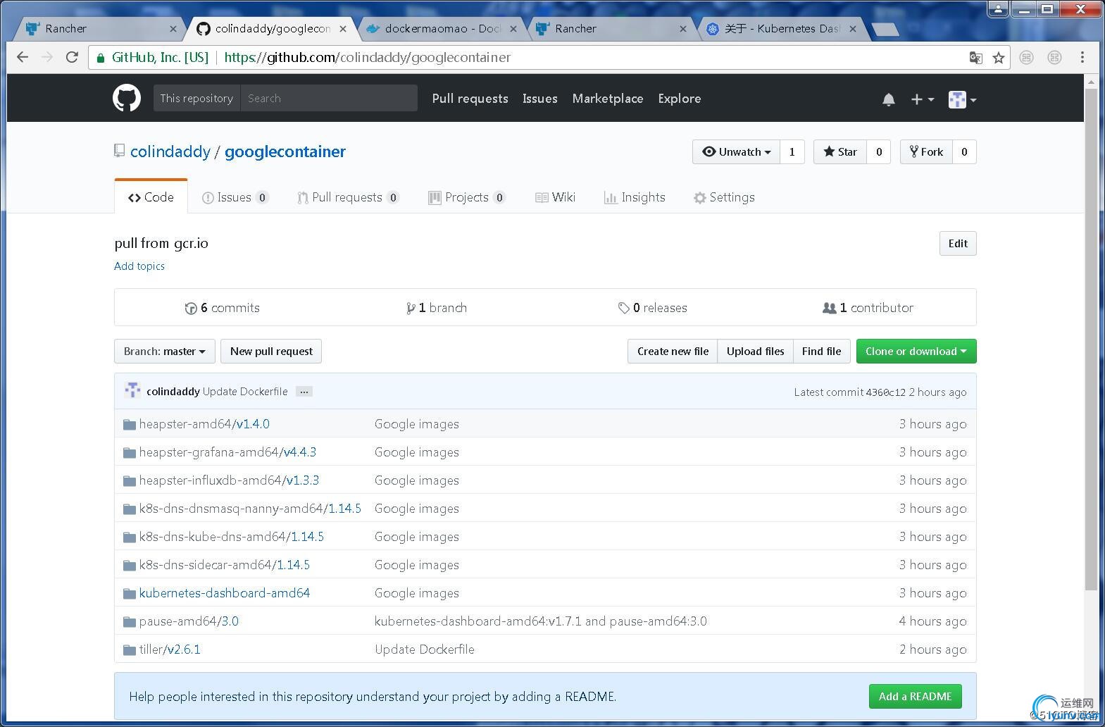Viewport: 1105px width, 727px height.
Task: Click Create new file button
Action: 673,352
